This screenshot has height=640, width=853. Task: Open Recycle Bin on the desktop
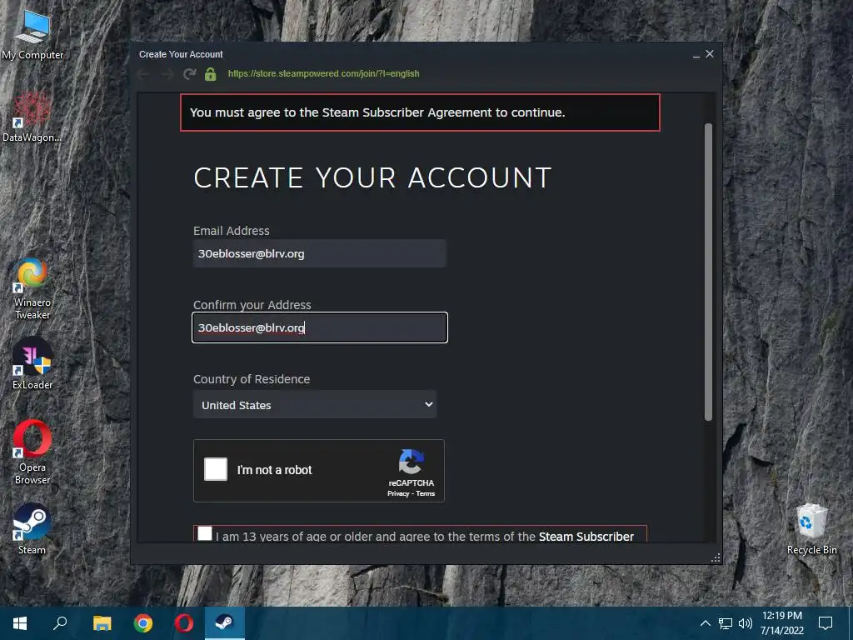click(x=811, y=529)
